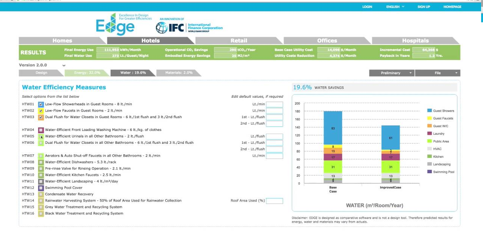Click the Guest W/C legend icon

(x=429, y=126)
